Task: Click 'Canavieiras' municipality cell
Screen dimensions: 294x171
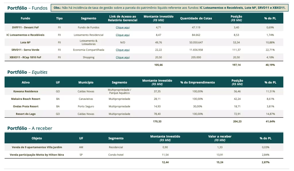Action: click(x=86, y=99)
